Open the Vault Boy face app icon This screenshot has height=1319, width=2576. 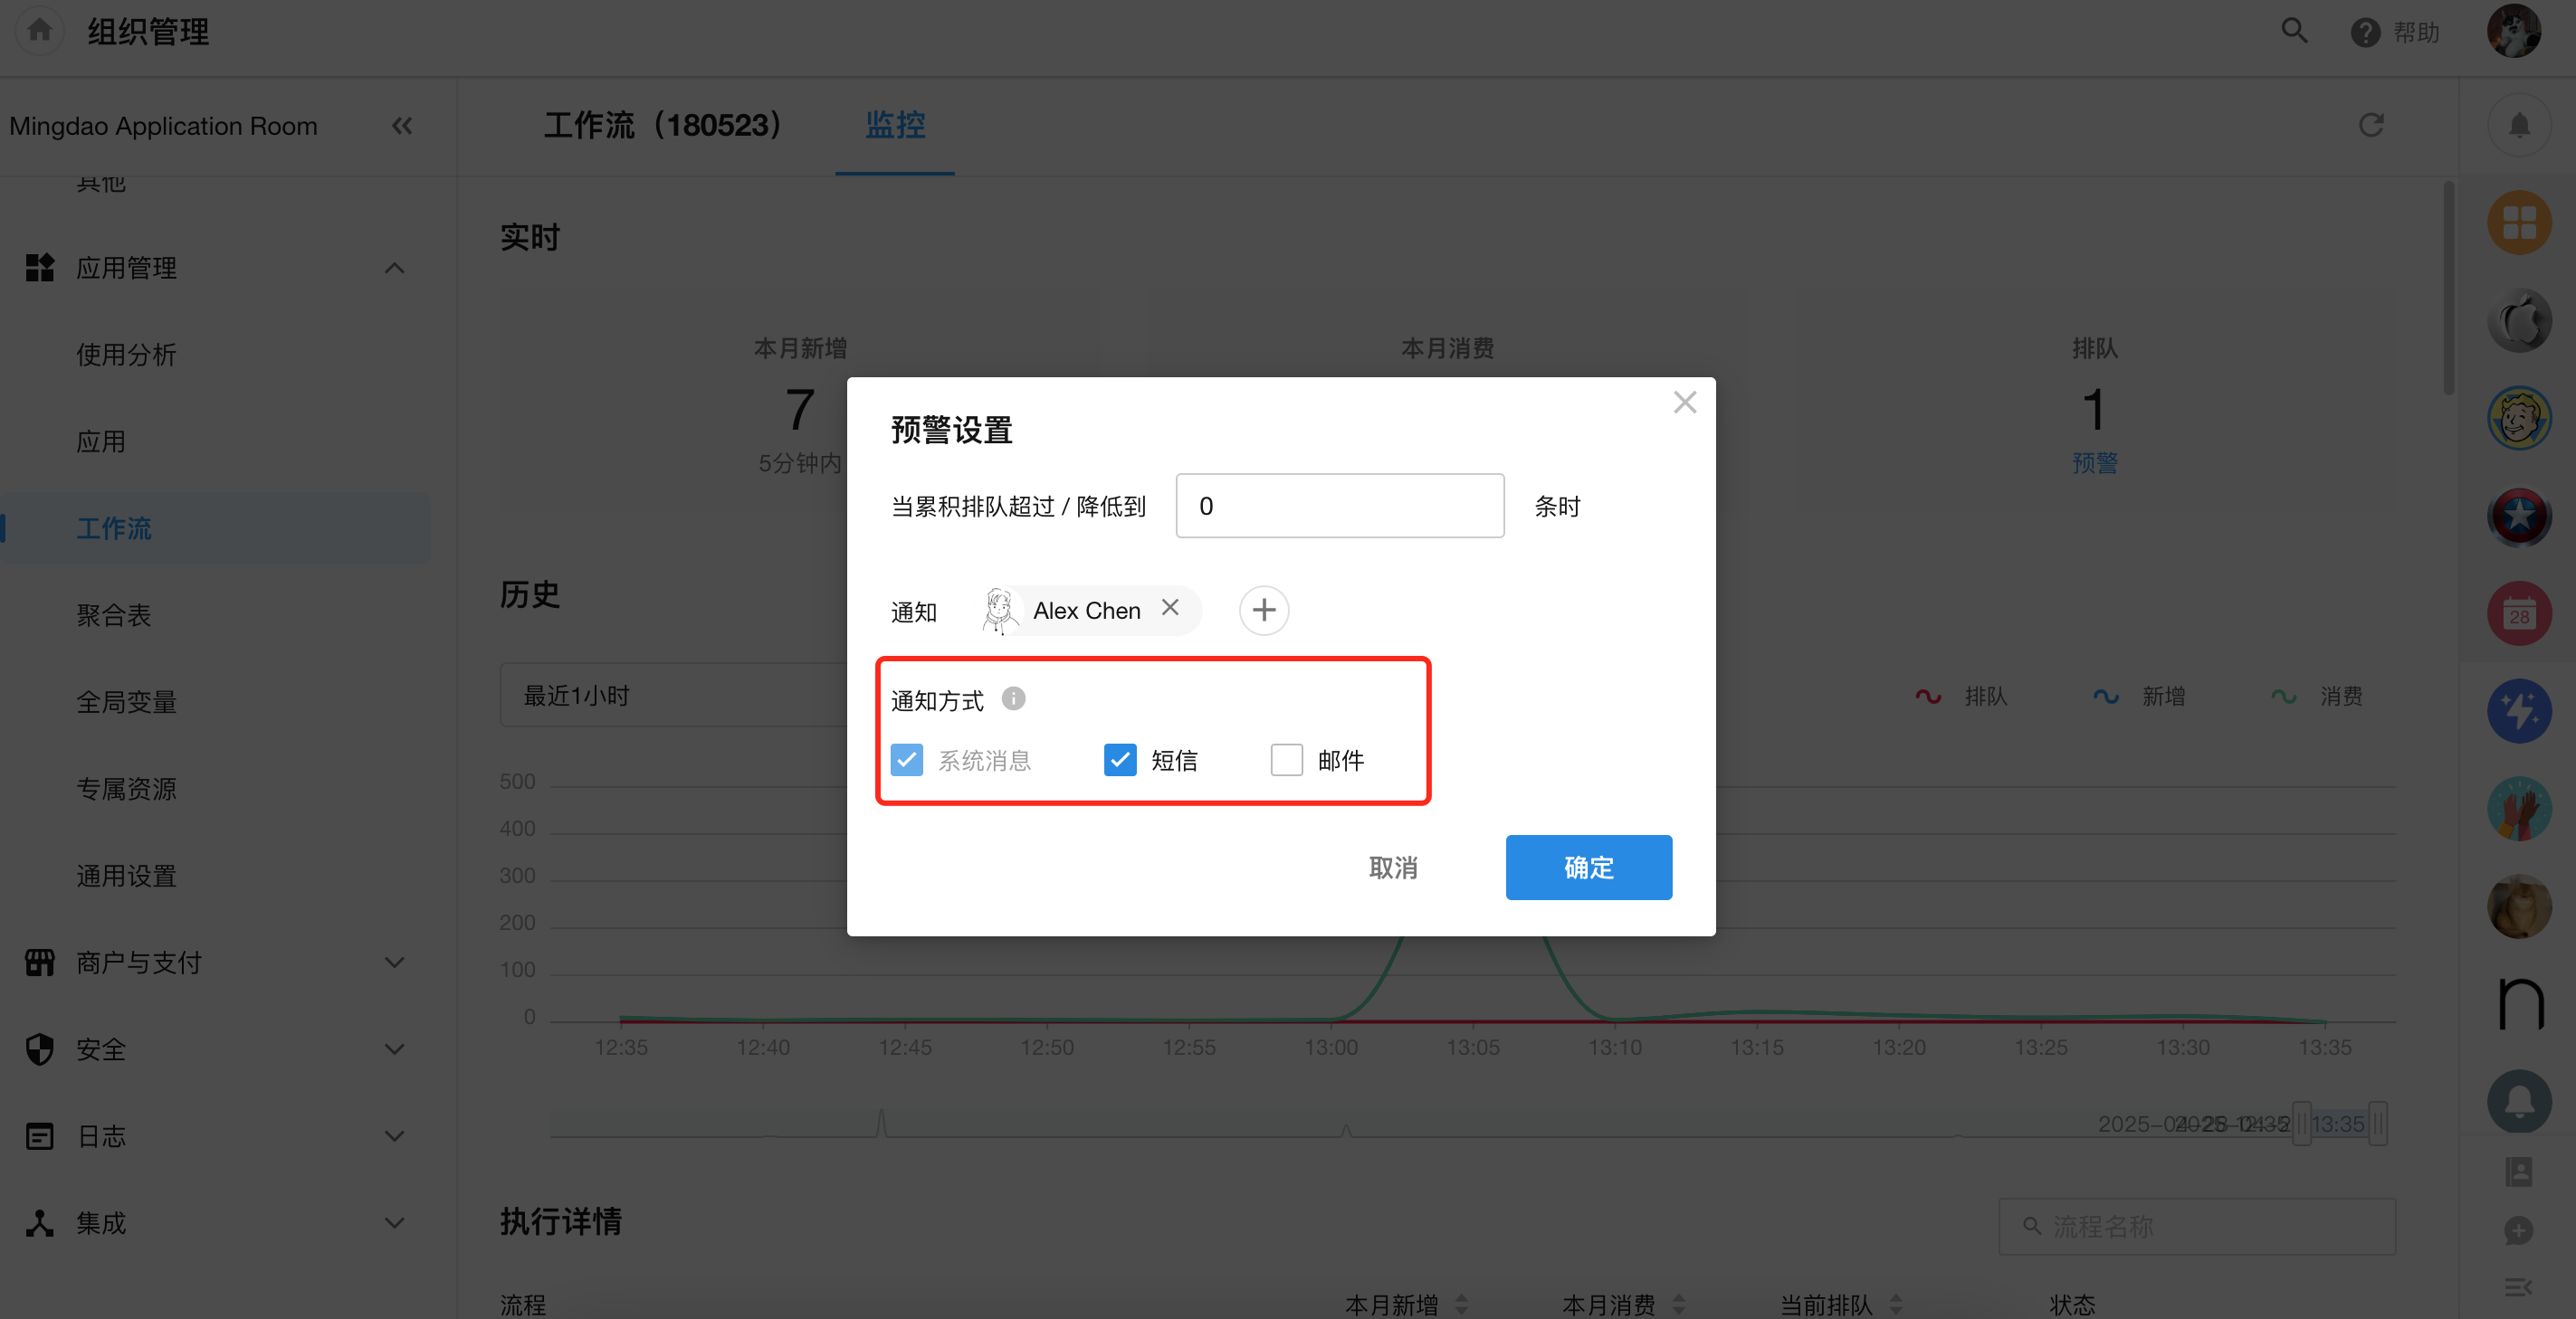[x=2519, y=419]
